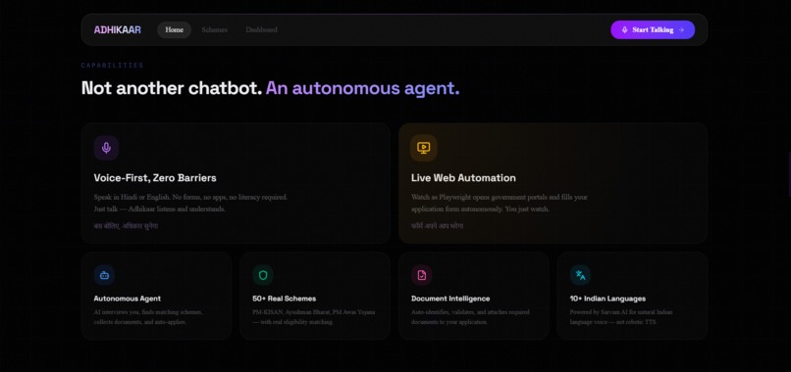Click the 50+ Real Schemes title

(x=284, y=299)
